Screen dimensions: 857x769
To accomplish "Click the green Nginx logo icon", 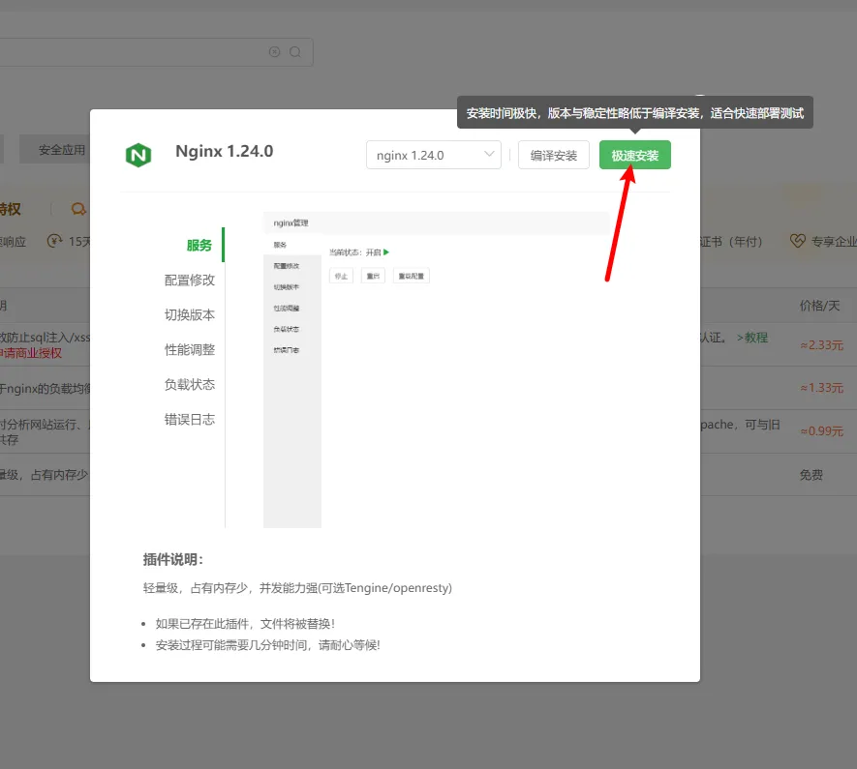I will click(138, 155).
